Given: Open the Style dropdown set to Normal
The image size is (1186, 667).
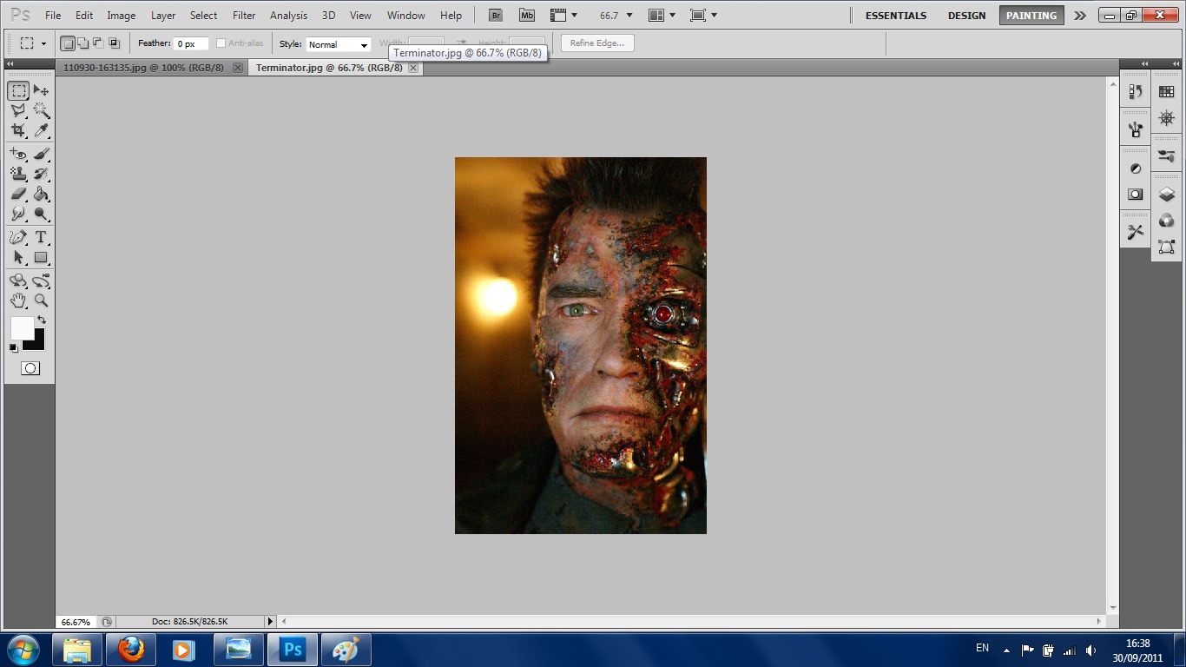Looking at the screenshot, I should click(338, 44).
